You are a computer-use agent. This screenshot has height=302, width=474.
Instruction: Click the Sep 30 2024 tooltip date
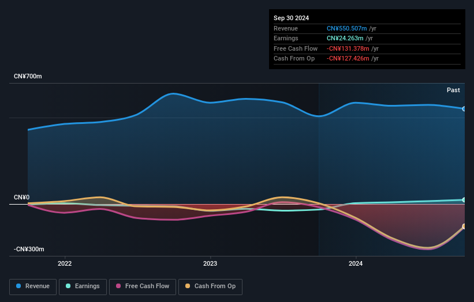coord(291,18)
